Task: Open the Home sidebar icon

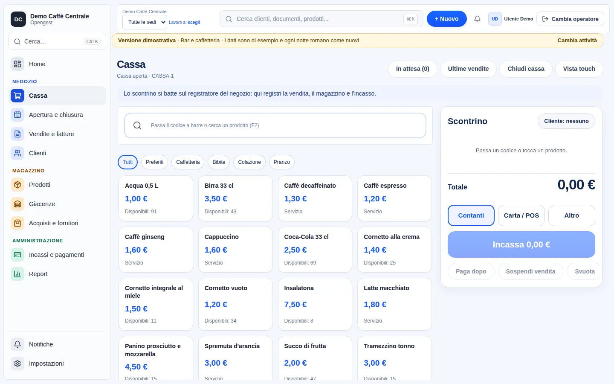Action: click(x=17, y=64)
